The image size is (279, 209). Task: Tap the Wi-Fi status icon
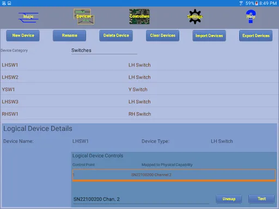tap(241, 3)
